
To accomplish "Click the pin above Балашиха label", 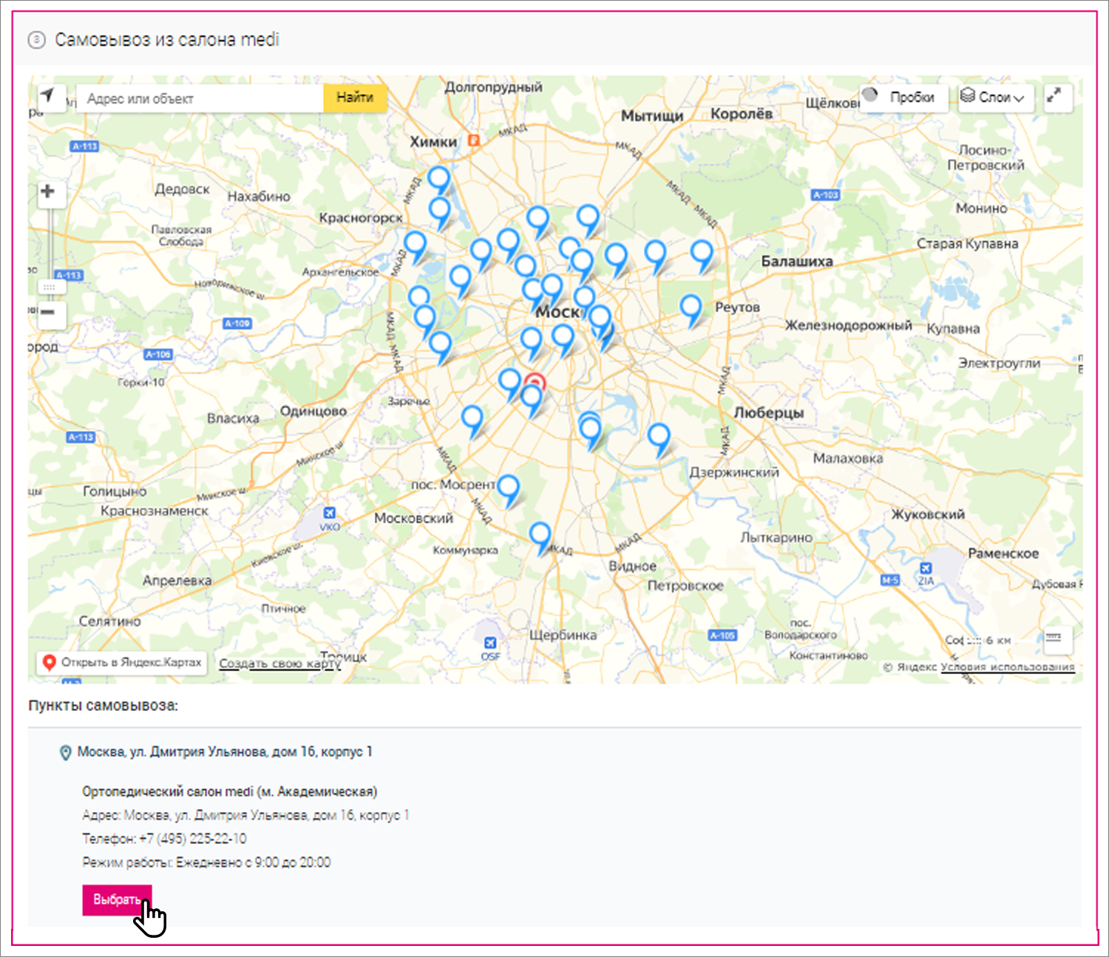I will click(702, 254).
